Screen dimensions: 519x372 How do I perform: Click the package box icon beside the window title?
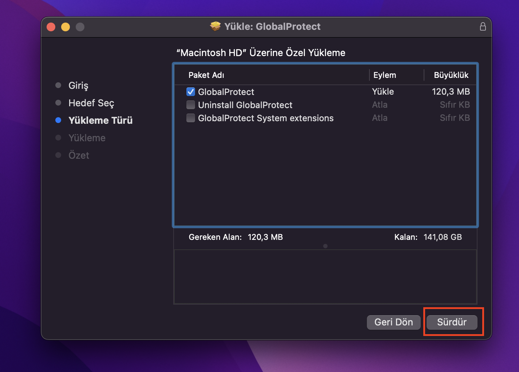(x=215, y=26)
